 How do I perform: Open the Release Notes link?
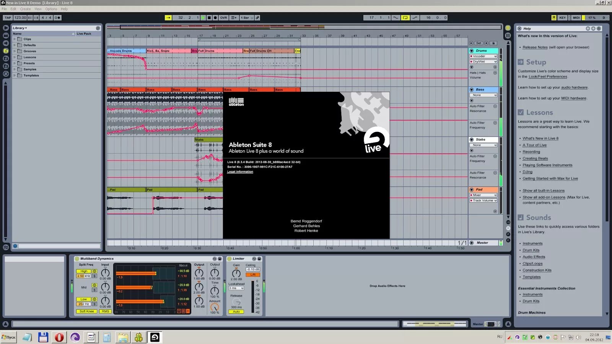(x=535, y=47)
